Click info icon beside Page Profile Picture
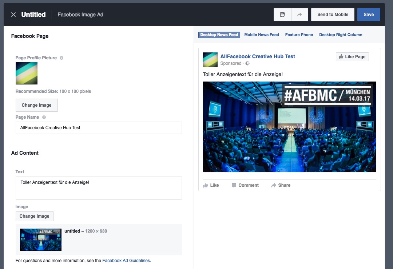This screenshot has height=269, width=393. click(x=61, y=58)
